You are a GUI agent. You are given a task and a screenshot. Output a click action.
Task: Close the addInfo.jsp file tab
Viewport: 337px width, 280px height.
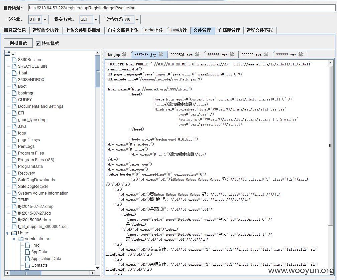161,54
